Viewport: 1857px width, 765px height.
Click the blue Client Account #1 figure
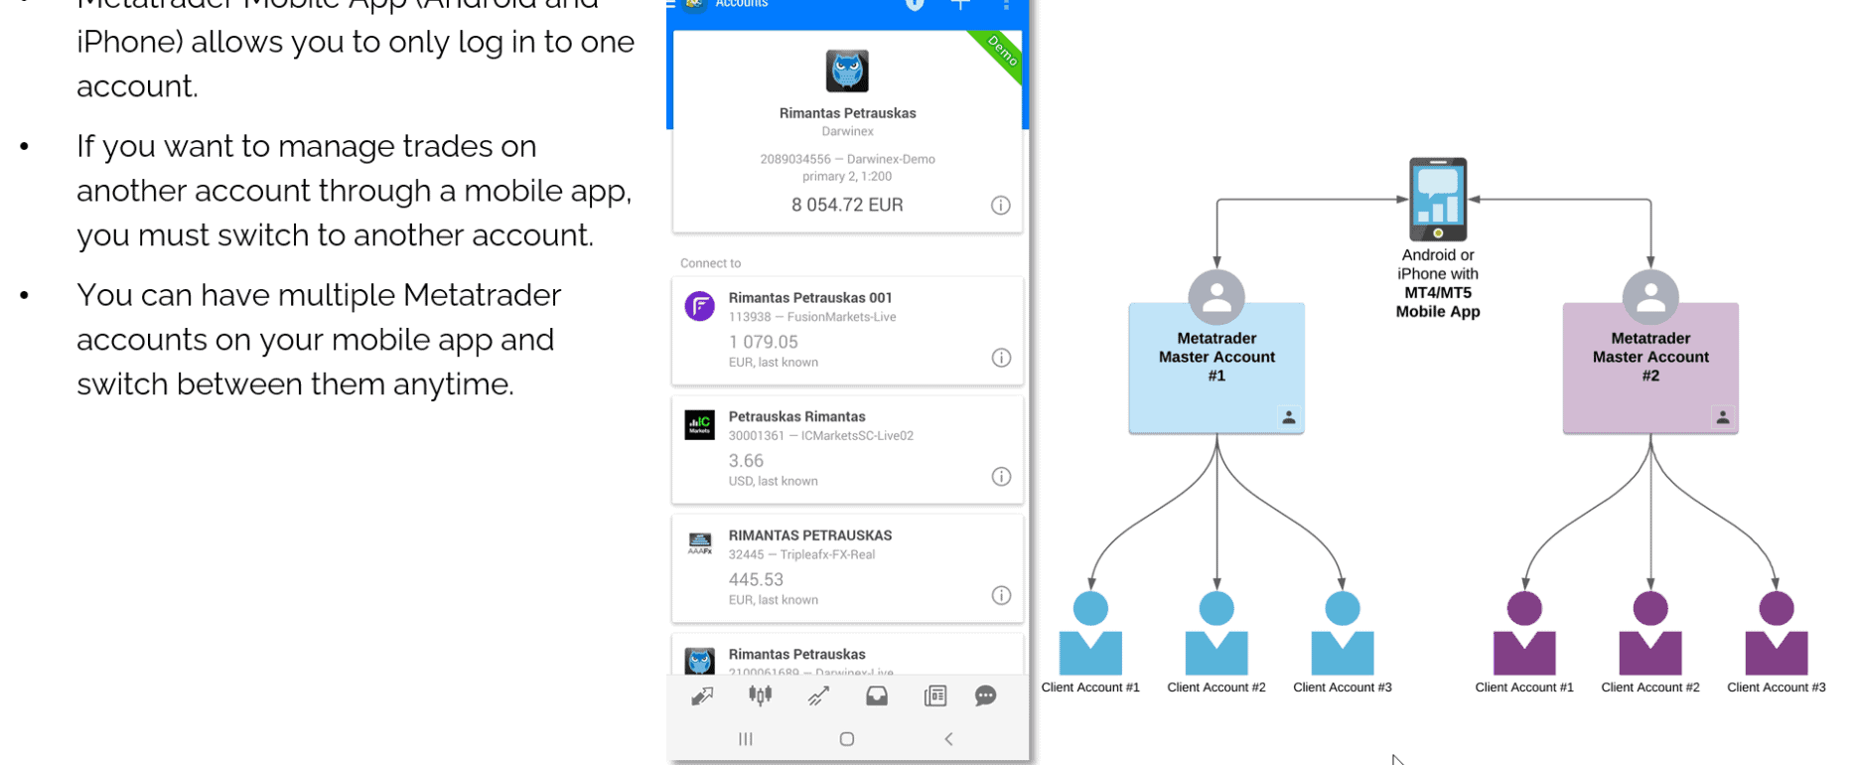1090,634
